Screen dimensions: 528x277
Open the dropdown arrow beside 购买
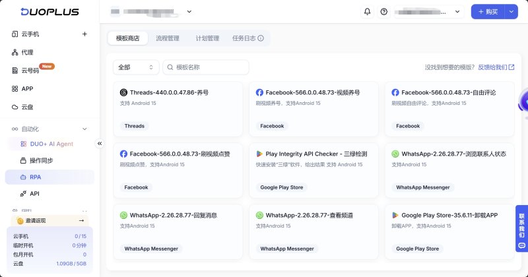[x=511, y=11]
